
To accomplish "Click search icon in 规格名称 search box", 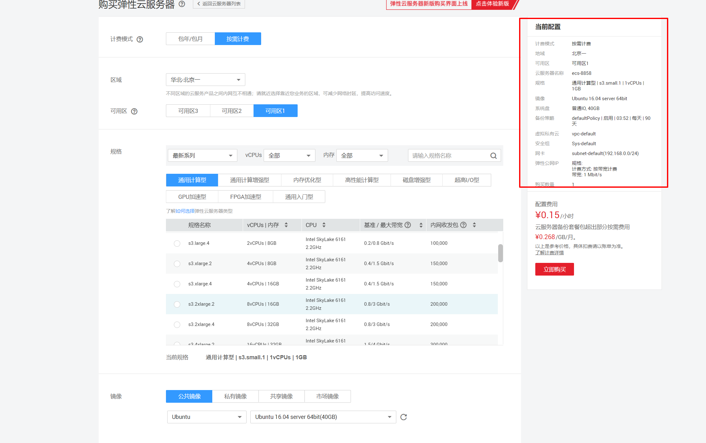I will 493,156.
